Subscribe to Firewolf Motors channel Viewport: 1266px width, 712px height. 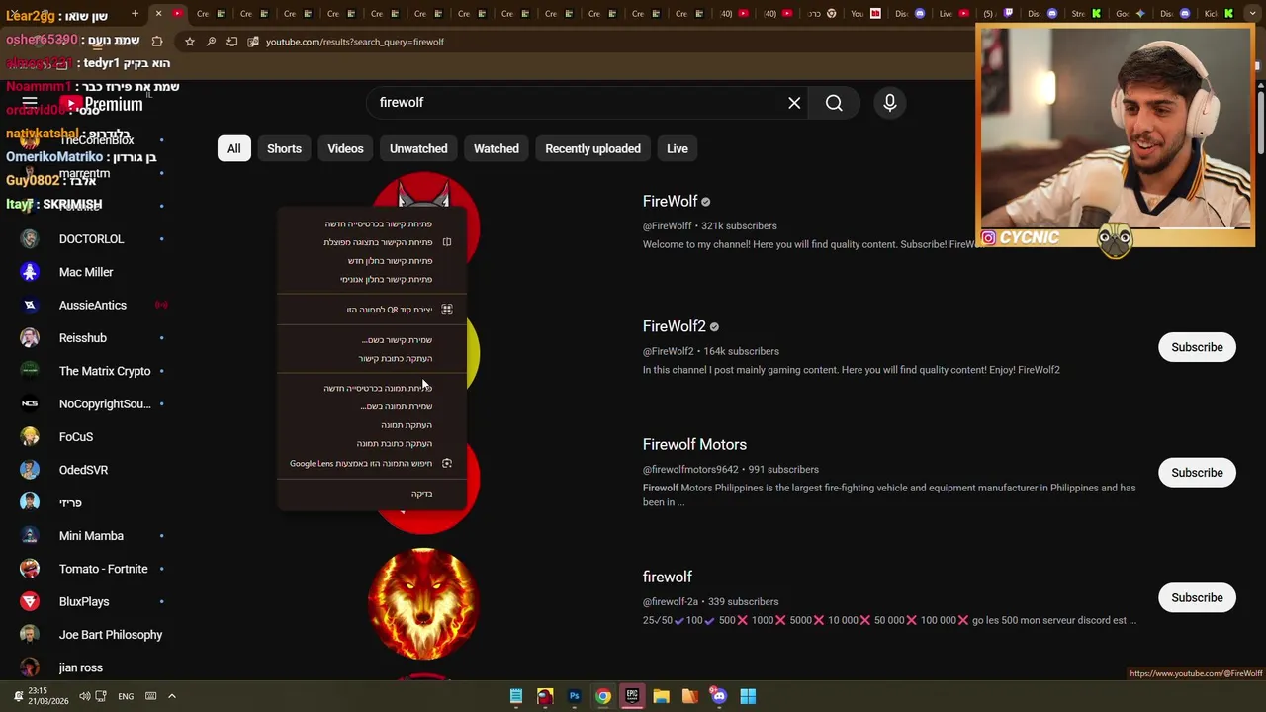(1197, 473)
